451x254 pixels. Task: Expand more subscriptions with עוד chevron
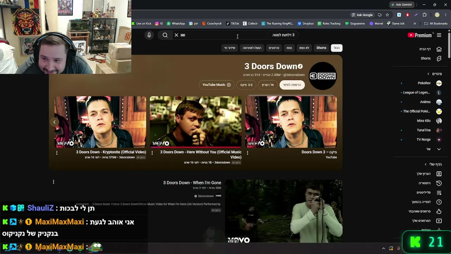pos(433,149)
